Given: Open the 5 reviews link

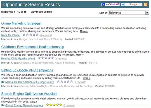Looking at the screenshot, I should click(x=69, y=105).
